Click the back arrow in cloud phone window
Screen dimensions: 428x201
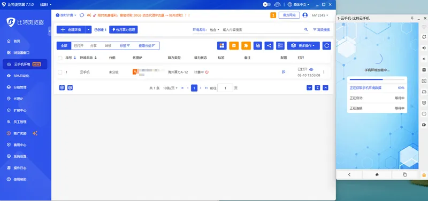pyautogui.click(x=349, y=175)
